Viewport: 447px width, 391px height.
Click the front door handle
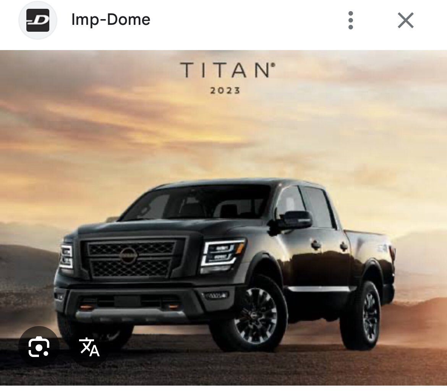[316, 245]
